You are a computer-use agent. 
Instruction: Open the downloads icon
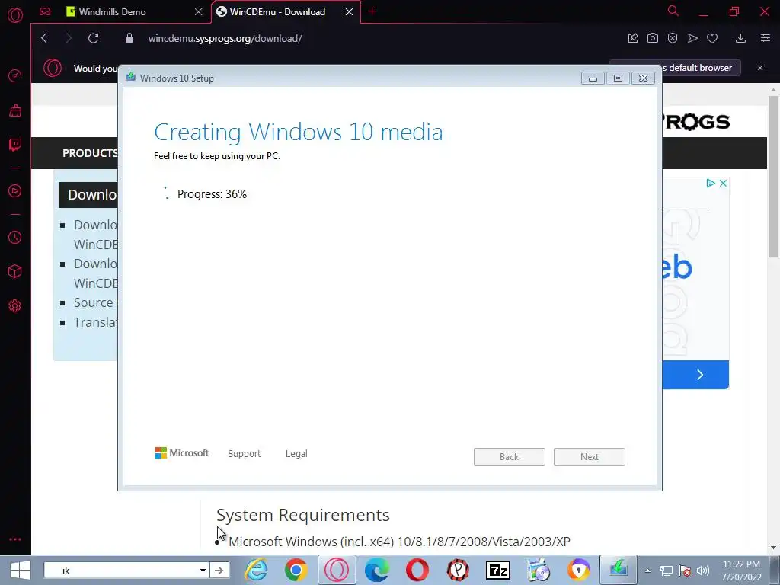point(740,38)
